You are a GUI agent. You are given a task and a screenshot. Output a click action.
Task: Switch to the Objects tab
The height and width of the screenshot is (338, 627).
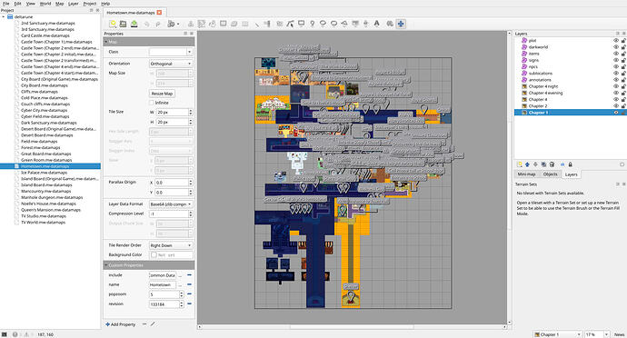(551, 174)
